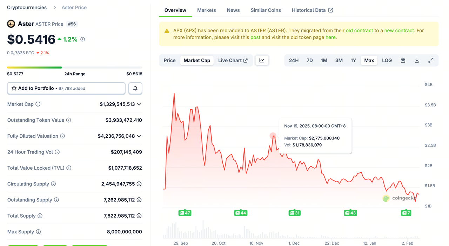This screenshot has width=449, height=246.
Task: Click the green 43 event marker on chart
Action: click(350, 213)
